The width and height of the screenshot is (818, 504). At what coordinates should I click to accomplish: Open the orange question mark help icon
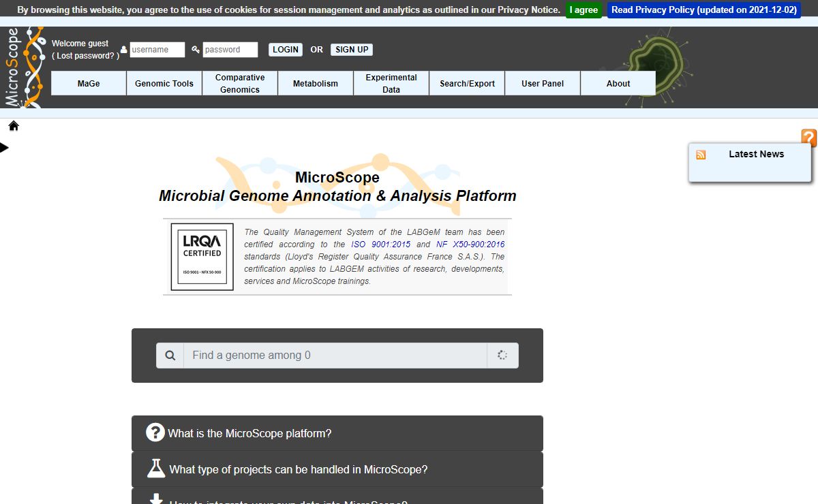pyautogui.click(x=809, y=138)
